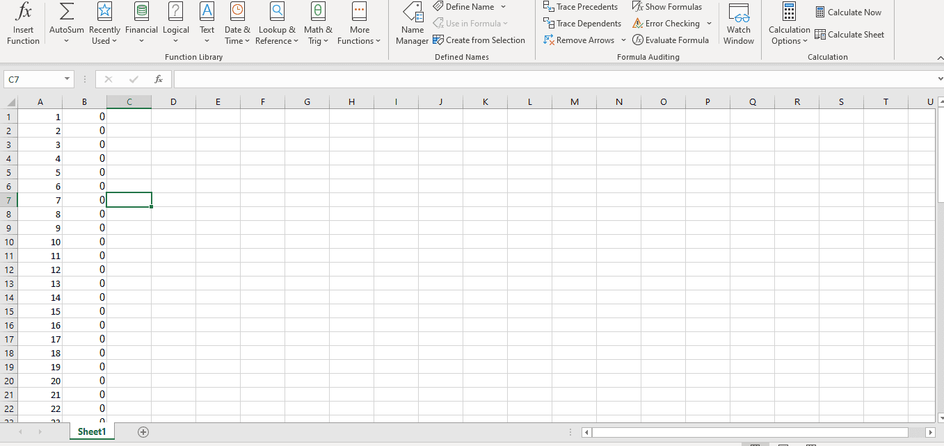944x446 pixels.
Task: Open the Date & Time functions
Action: click(237, 24)
